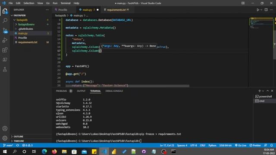
Task: Open the Accounts icon in activity bar
Action: tap(5, 128)
